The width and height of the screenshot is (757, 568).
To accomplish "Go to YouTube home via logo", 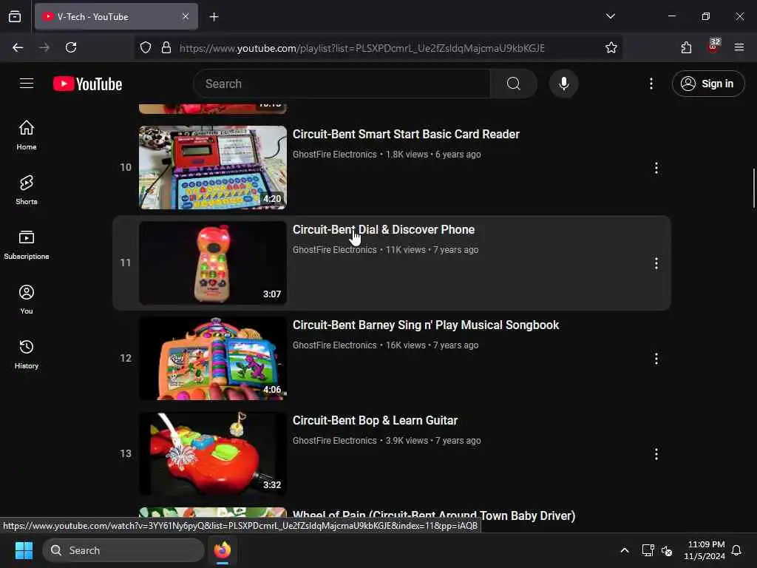I will click(x=87, y=84).
